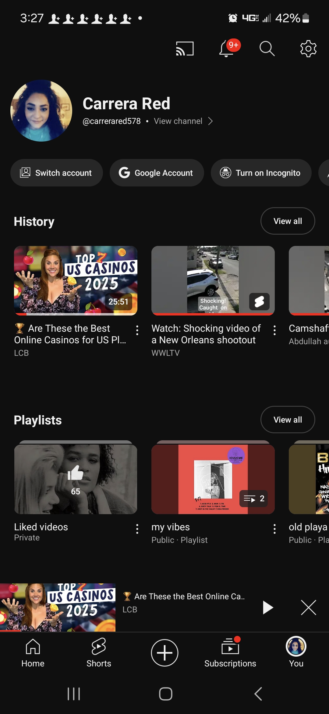
Task: Expand the miniplayer video thumbnail
Action: tap(58, 608)
